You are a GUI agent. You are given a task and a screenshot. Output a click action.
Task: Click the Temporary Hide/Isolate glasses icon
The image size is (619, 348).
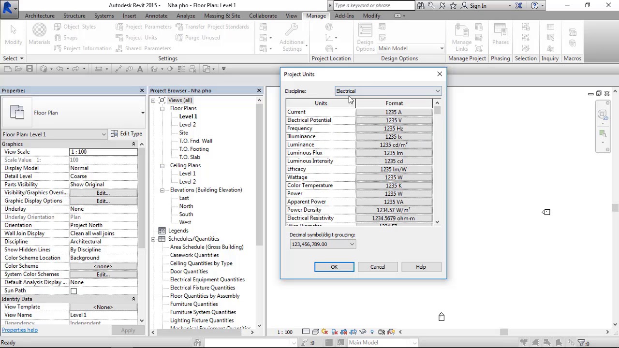(x=363, y=332)
